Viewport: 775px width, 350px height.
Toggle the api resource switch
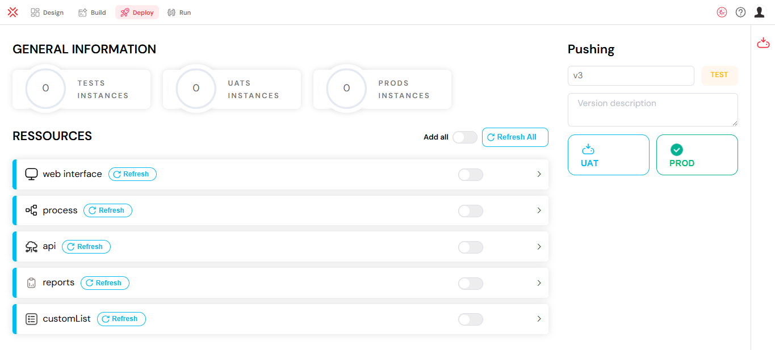[471, 247]
